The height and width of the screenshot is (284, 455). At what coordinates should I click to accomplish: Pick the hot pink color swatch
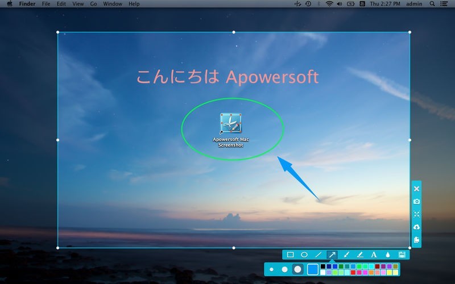pyautogui.click(x=359, y=273)
